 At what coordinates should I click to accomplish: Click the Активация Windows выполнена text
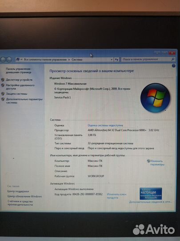(x=74, y=189)
